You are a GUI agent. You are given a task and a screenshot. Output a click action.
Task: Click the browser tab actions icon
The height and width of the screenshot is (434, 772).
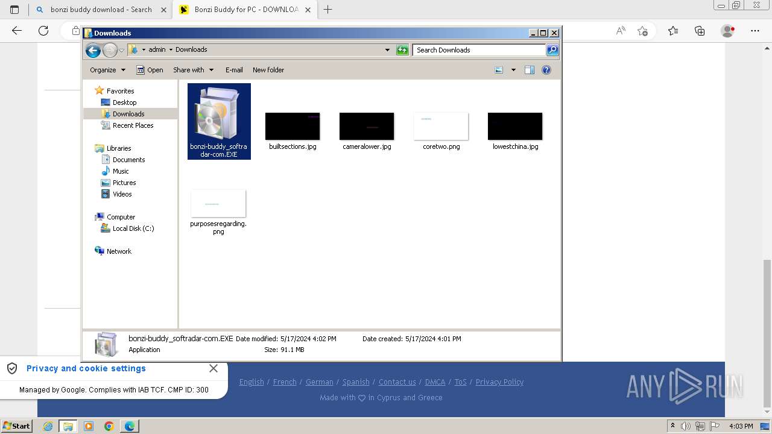14,10
